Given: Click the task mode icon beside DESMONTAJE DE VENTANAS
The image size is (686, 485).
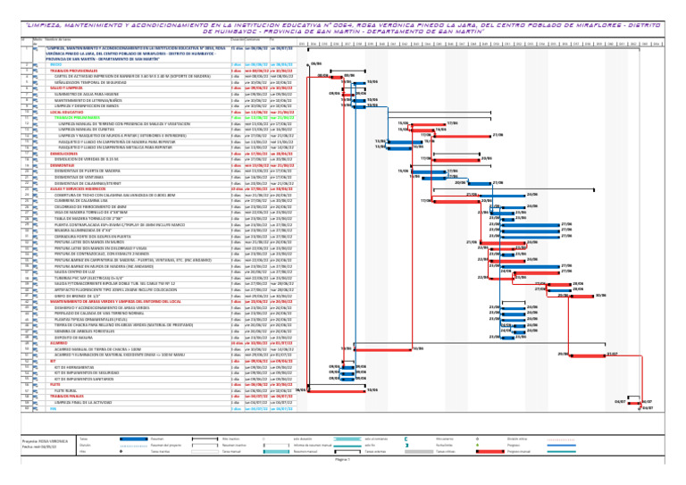Looking at the screenshot, I should [36, 178].
